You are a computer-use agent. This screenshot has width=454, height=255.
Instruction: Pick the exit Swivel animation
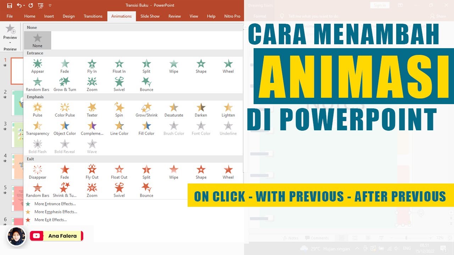click(119, 191)
